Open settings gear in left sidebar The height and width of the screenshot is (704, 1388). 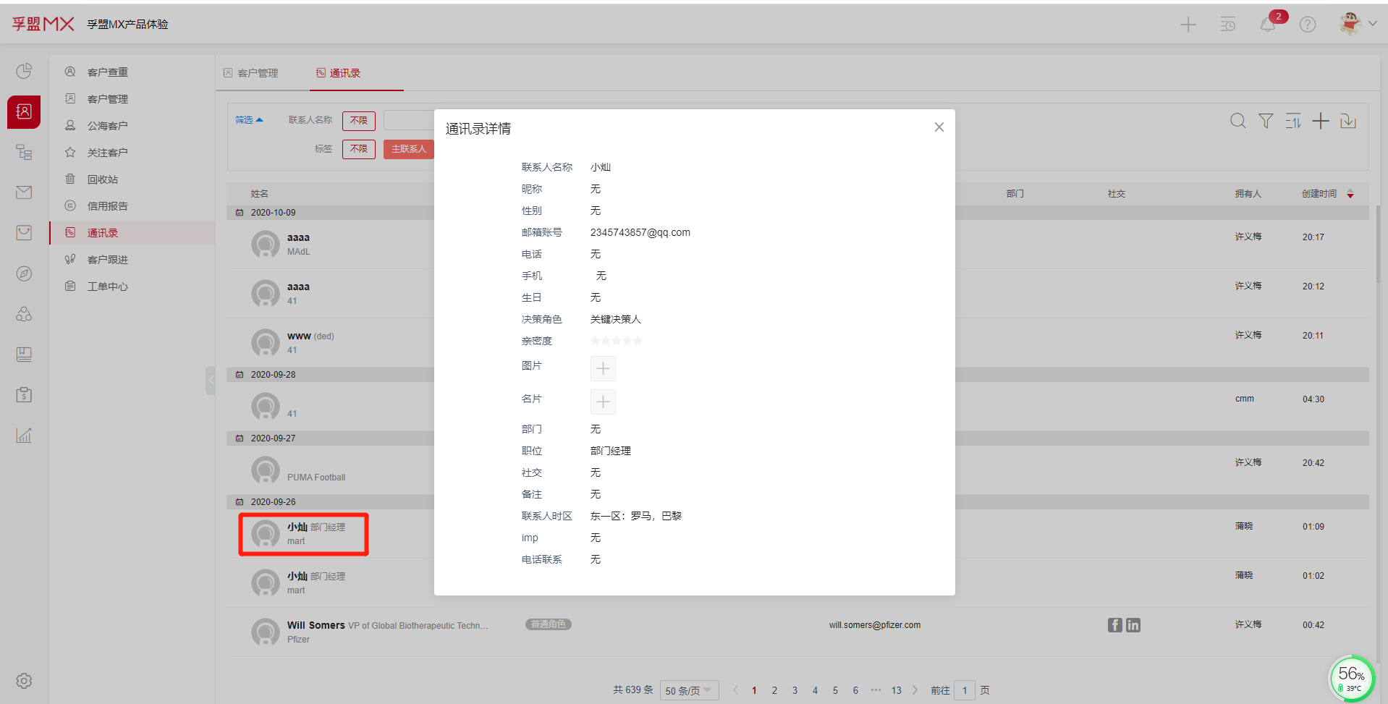(24, 681)
